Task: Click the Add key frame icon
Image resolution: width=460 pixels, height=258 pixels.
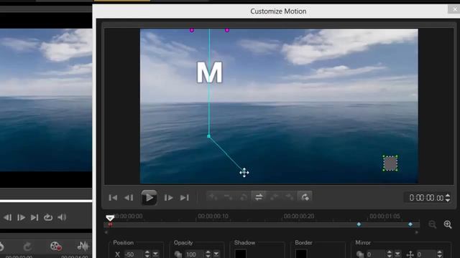Action: (x=213, y=197)
